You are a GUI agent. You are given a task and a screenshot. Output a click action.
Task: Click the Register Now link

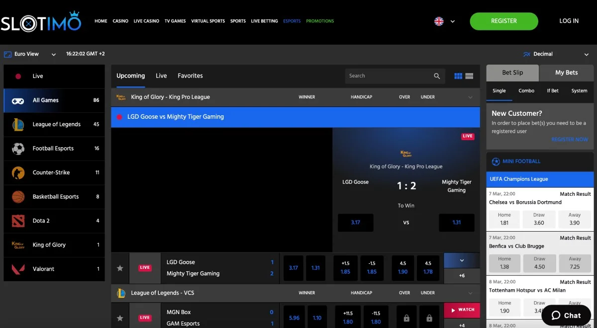click(x=570, y=140)
